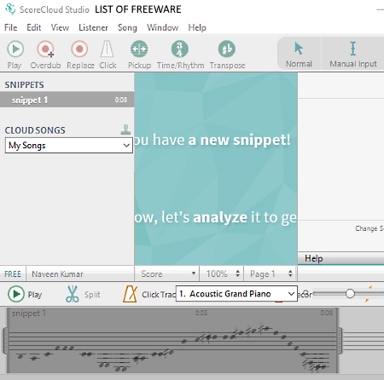Click the snippet 1 waveform notation area
This screenshot has width=384, height=380.
[x=172, y=340]
